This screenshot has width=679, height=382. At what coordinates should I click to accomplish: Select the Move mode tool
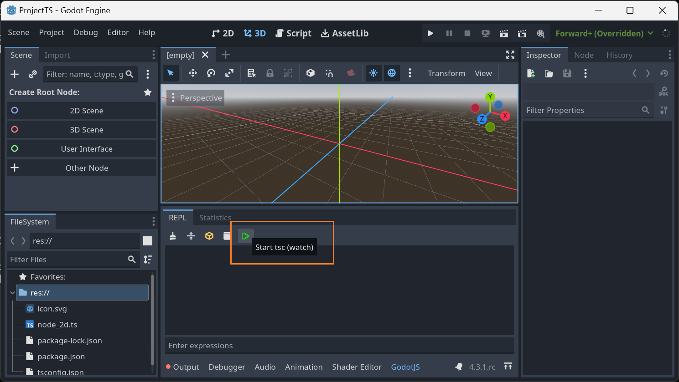[x=193, y=73]
